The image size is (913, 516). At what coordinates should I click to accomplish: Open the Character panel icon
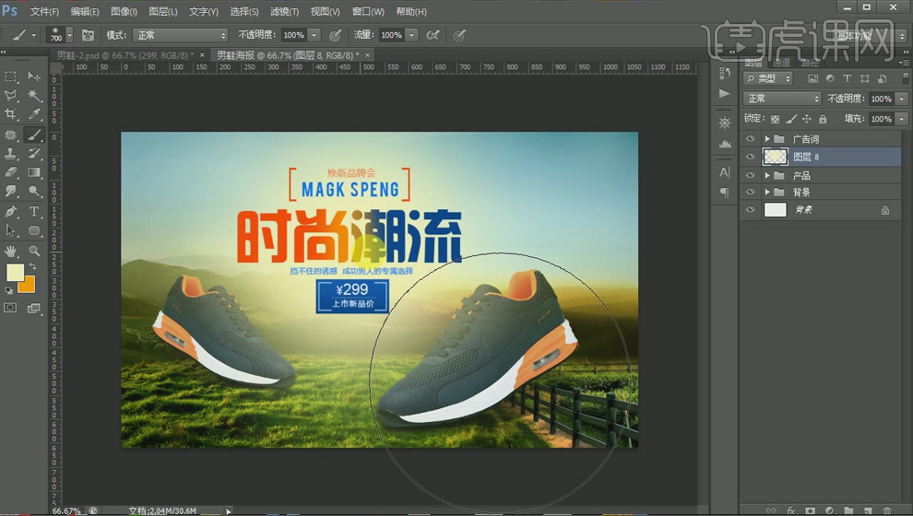(x=725, y=172)
